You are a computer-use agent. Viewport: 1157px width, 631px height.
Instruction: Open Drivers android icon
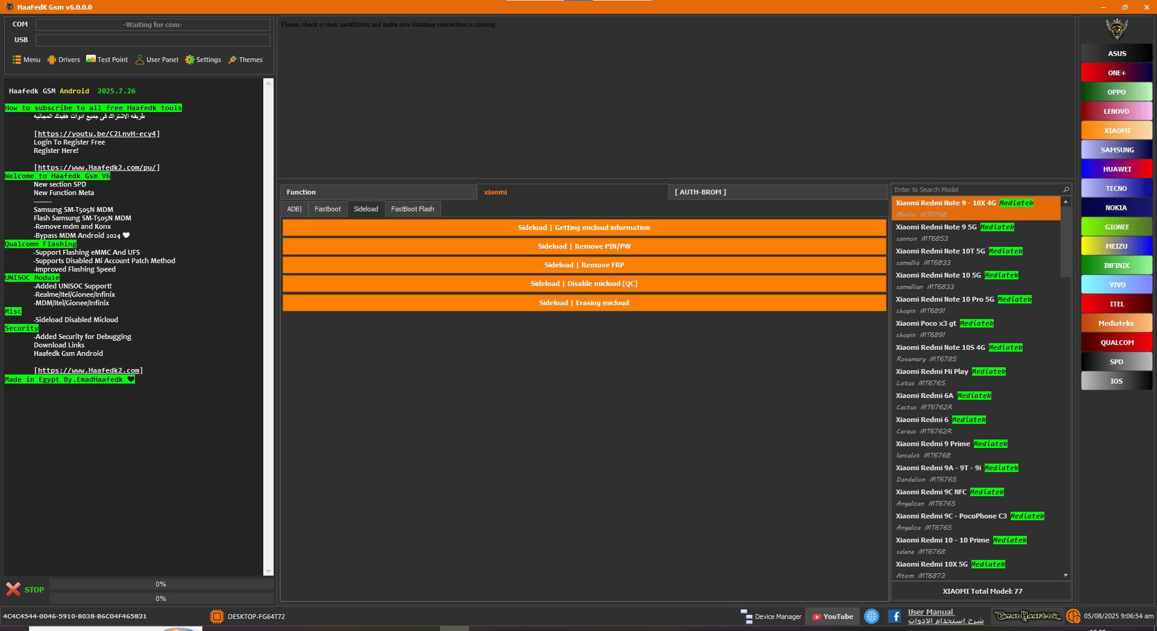click(52, 60)
